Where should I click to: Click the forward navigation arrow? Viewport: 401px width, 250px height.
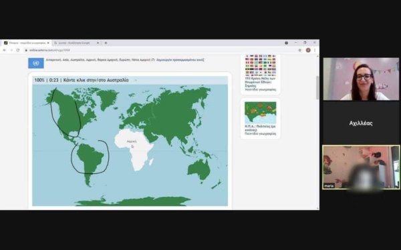(x=11, y=50)
